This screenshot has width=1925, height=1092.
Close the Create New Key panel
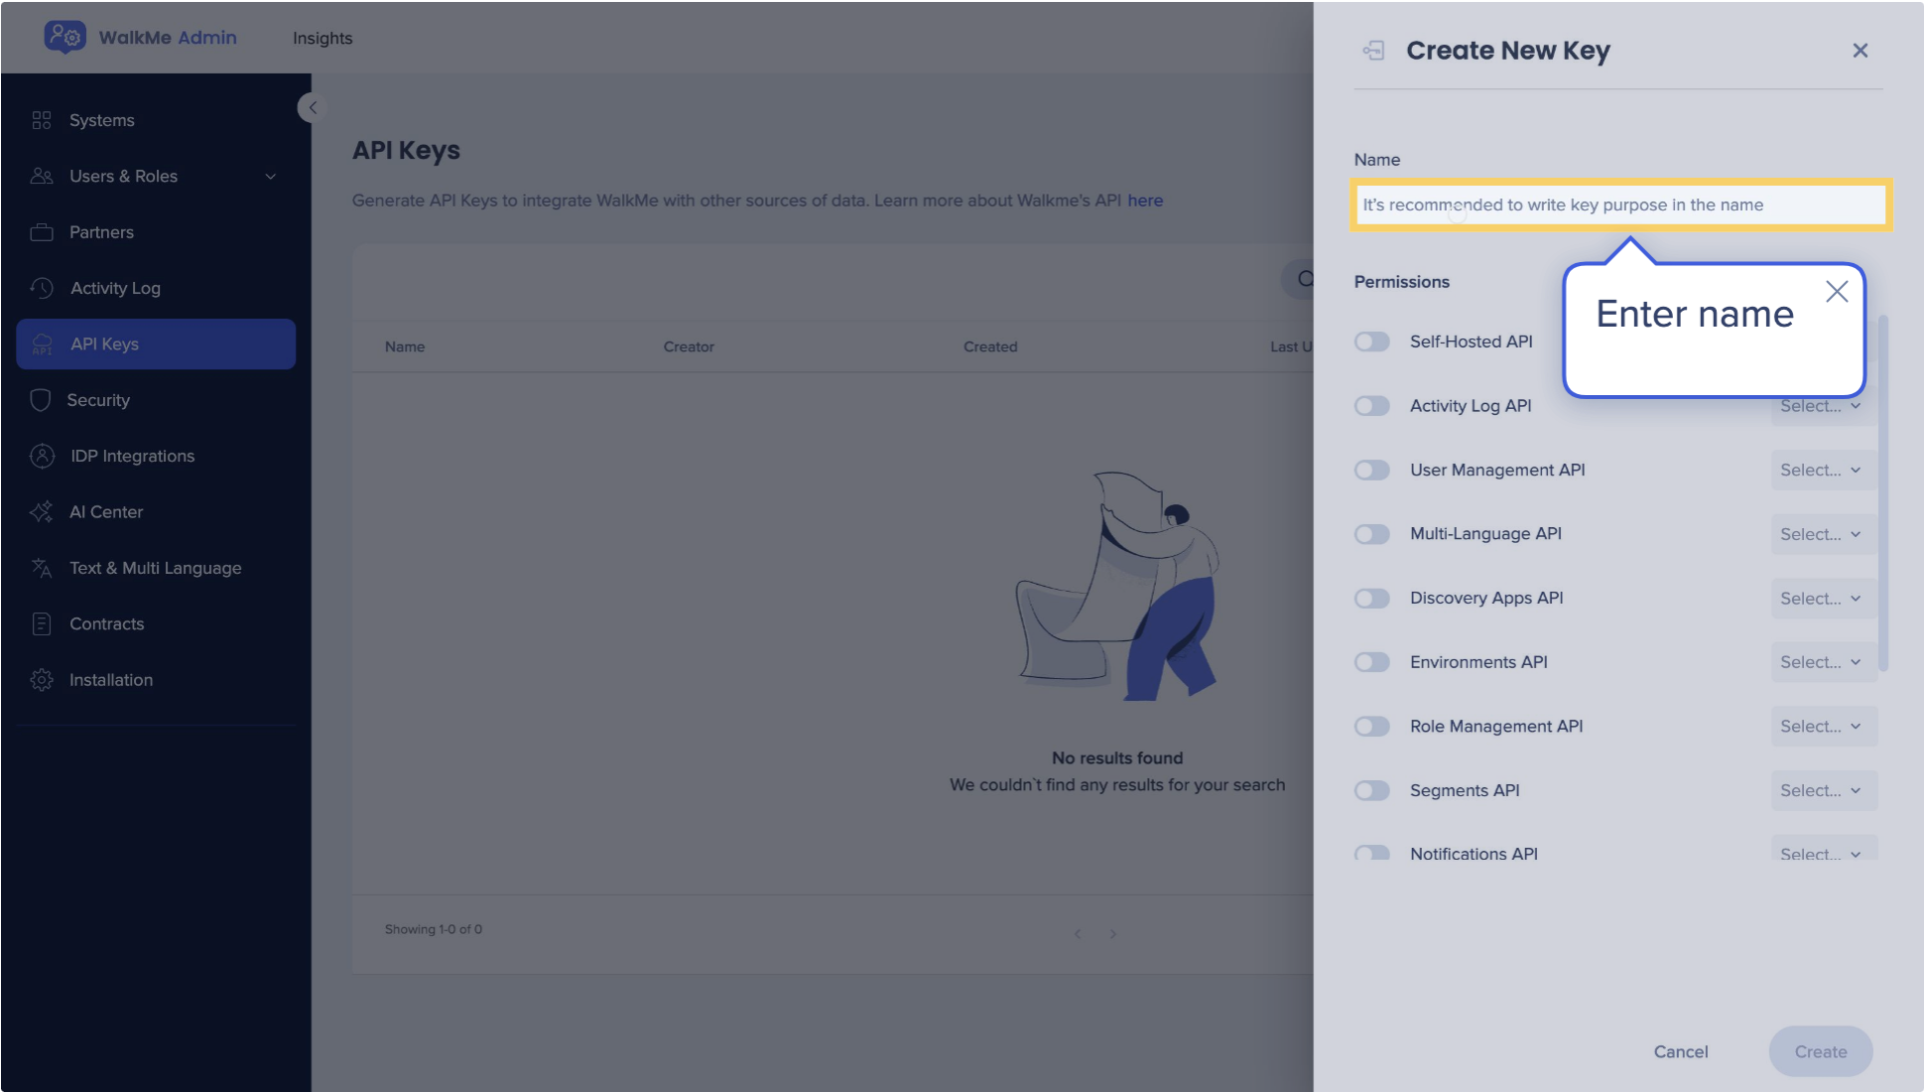point(1861,51)
